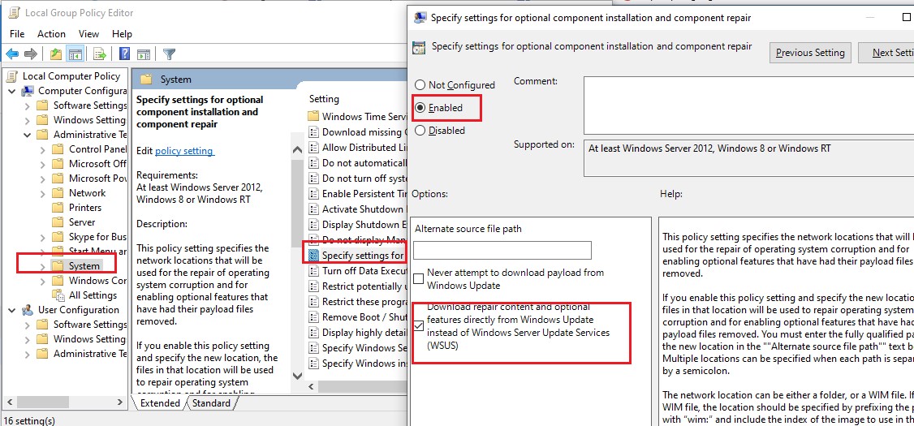Click the Previous Setting button
914x426 pixels.
click(809, 53)
